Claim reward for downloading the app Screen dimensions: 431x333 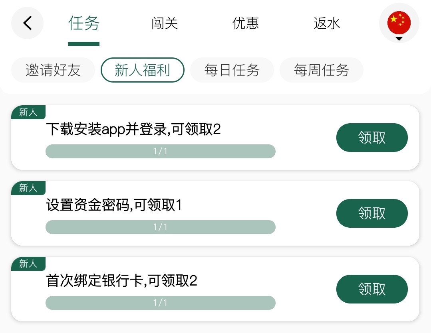(x=372, y=138)
